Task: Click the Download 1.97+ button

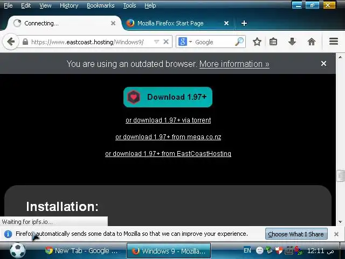Action: point(168,97)
